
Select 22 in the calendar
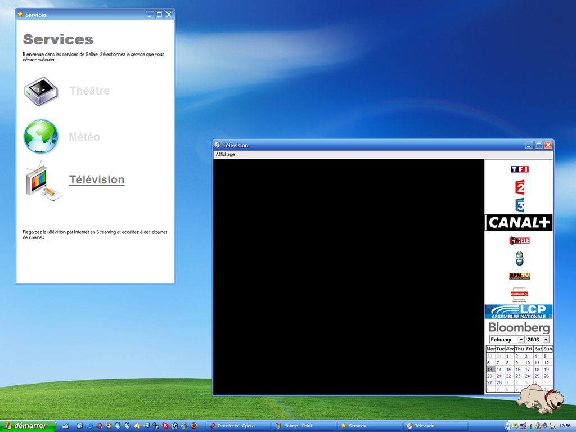click(x=508, y=376)
